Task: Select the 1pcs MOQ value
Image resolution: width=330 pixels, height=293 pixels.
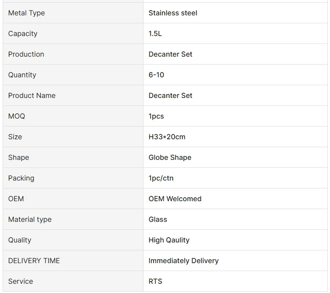Action: point(156,116)
